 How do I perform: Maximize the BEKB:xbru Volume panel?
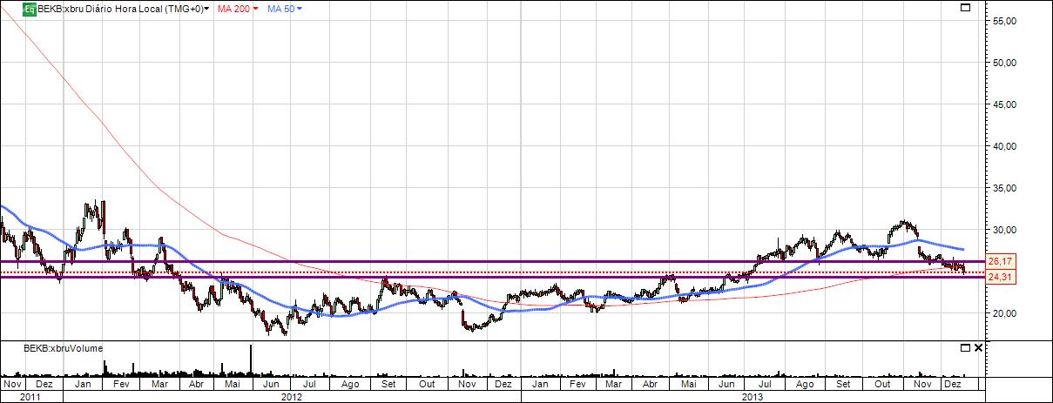pyautogui.click(x=965, y=347)
